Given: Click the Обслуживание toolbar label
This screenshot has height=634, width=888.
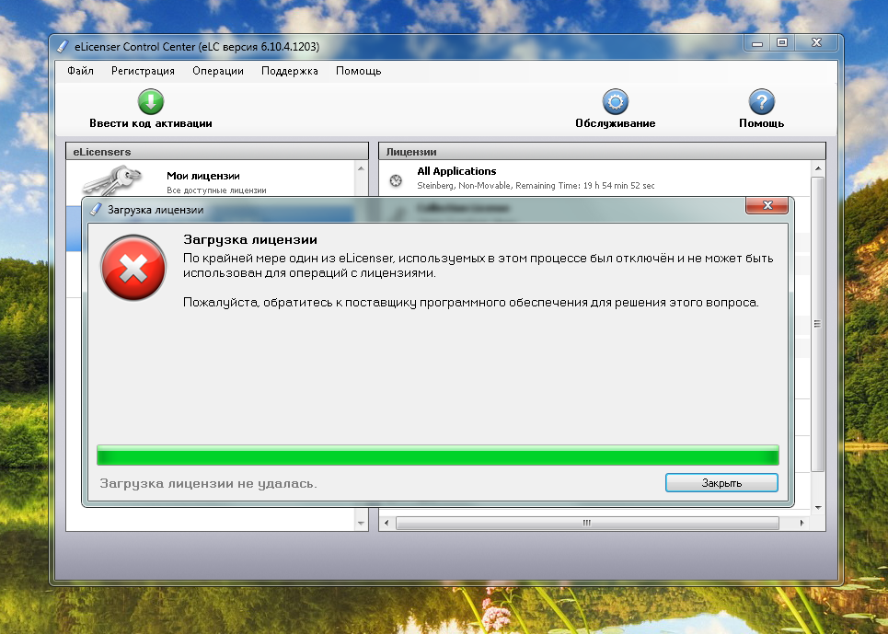Looking at the screenshot, I should click(x=615, y=123).
